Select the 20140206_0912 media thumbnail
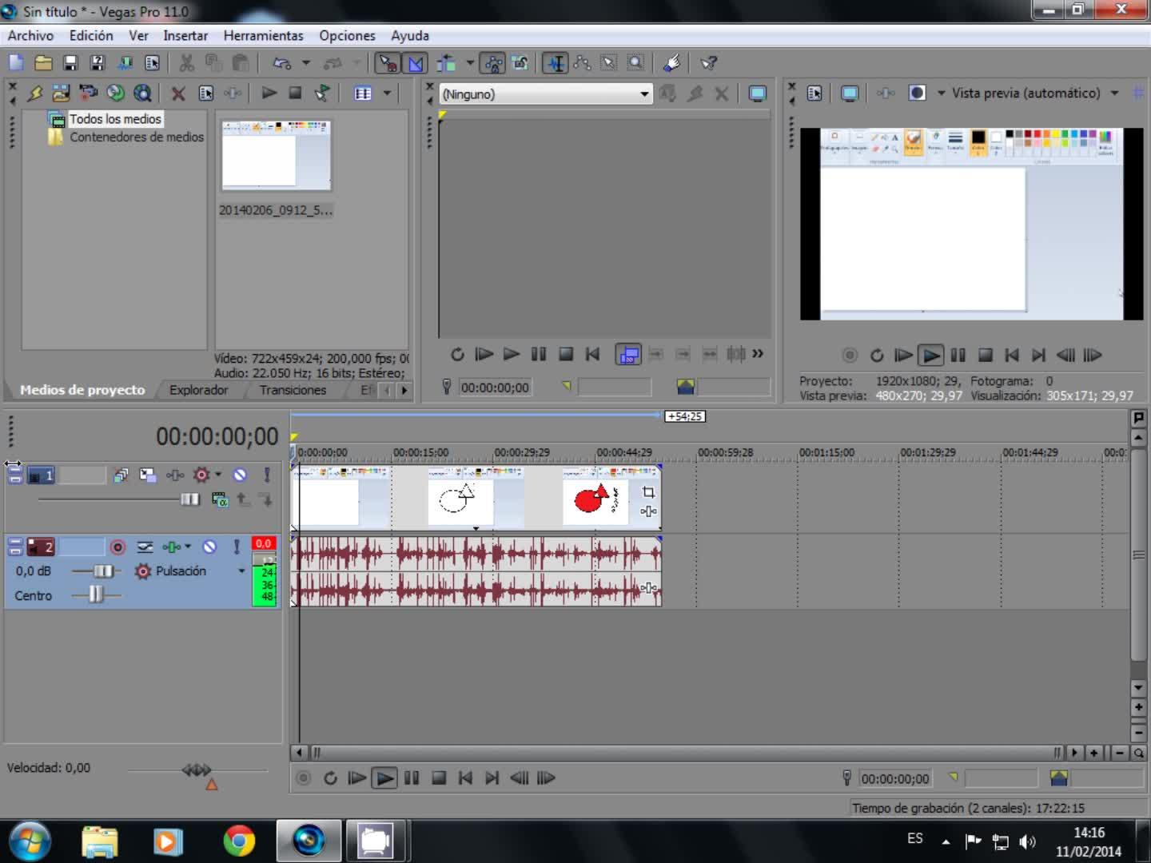 [x=276, y=156]
